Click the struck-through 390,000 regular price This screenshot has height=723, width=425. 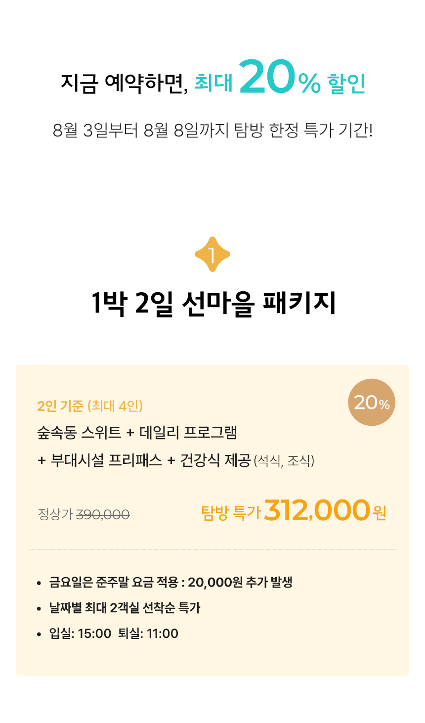point(103,515)
